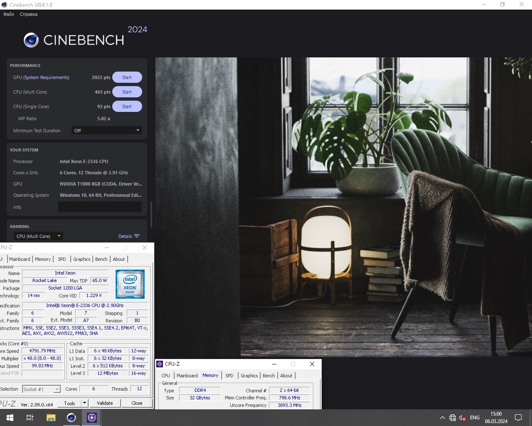
Task: Click the 1.229 V Core VID value
Action: click(94, 295)
